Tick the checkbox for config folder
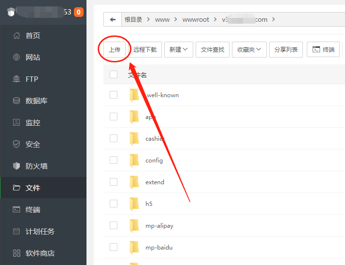 [x=114, y=160]
